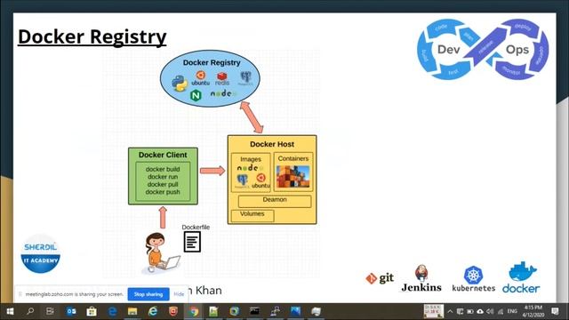Open the clock showing 4:15 PM
This screenshot has width=569, height=320.
coord(533,311)
